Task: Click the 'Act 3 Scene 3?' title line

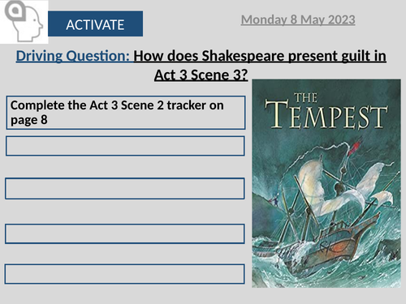Action: 201,75
